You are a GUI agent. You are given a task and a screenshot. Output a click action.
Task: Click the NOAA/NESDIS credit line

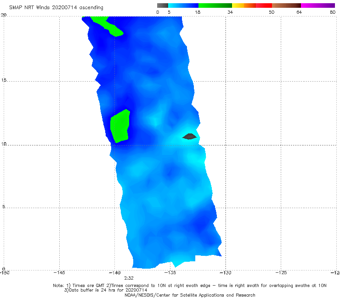coord(190,295)
